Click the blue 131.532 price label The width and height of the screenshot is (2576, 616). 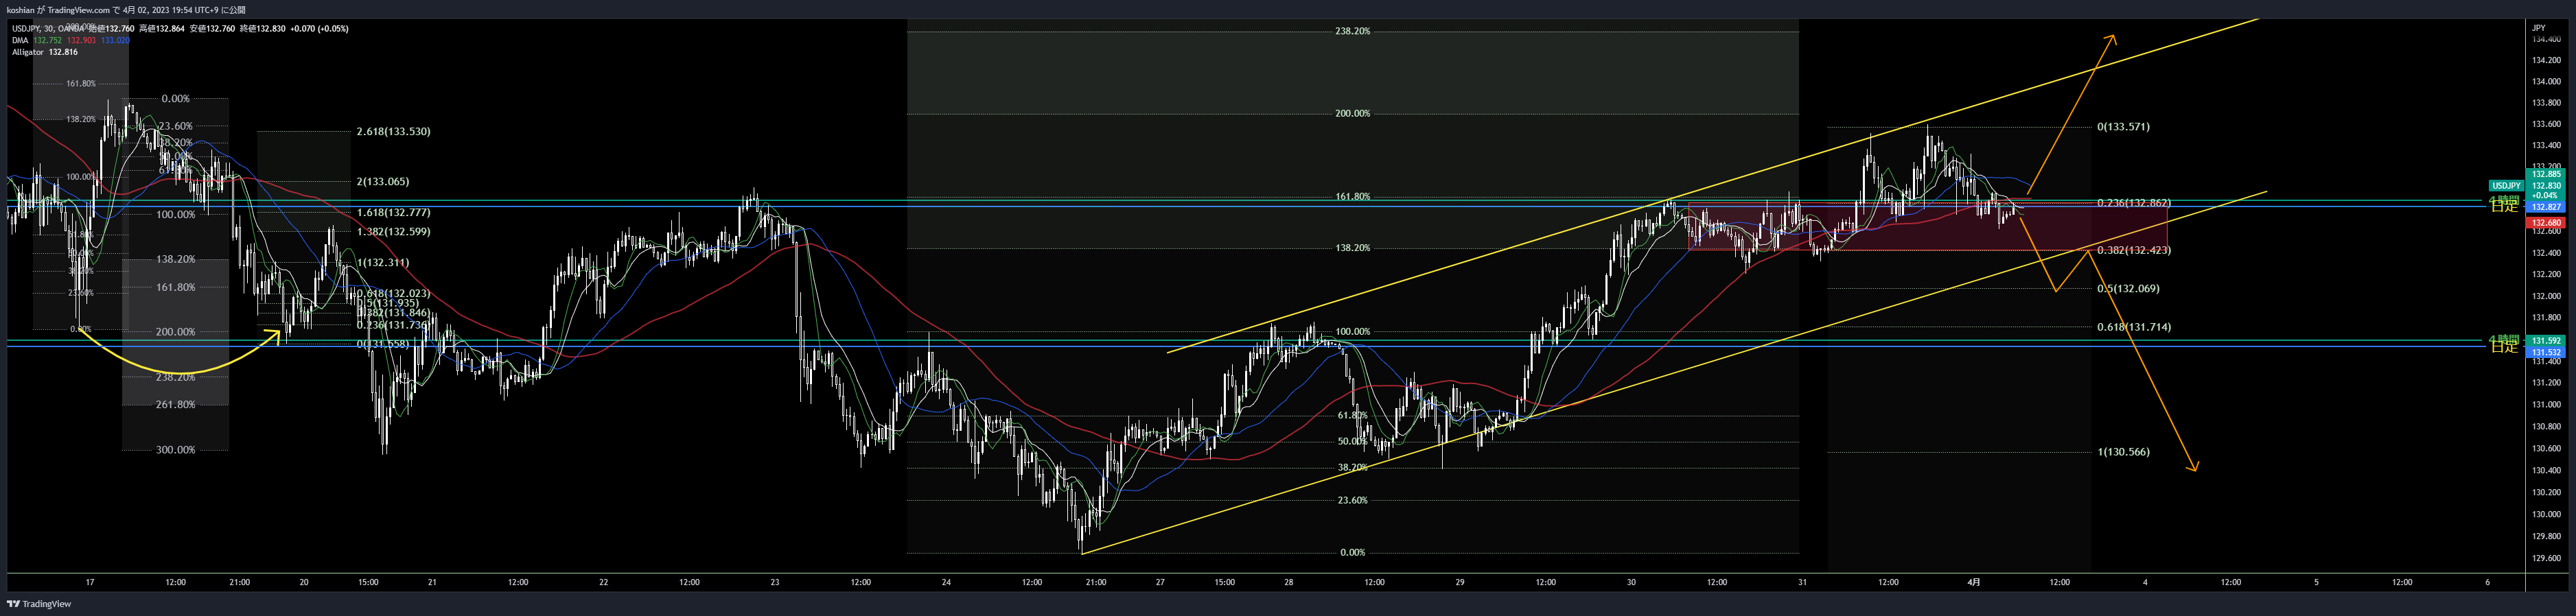point(2545,353)
